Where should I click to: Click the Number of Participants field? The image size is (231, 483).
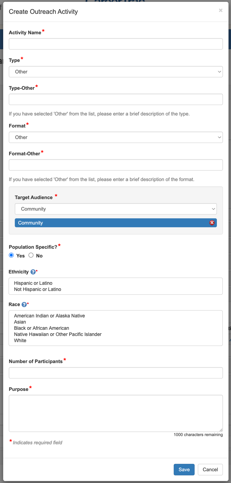click(115, 373)
